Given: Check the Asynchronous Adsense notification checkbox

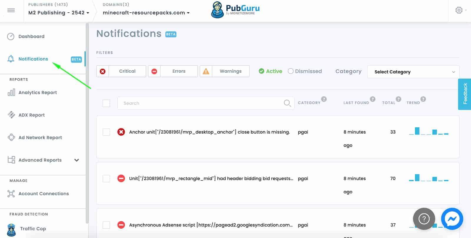Looking at the screenshot, I should pyautogui.click(x=106, y=225).
